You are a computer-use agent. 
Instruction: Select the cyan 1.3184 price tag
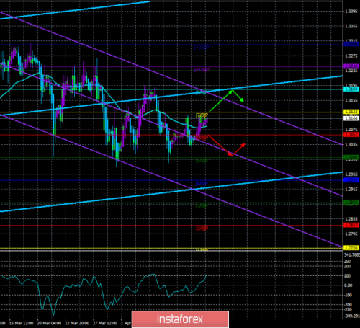click(351, 89)
